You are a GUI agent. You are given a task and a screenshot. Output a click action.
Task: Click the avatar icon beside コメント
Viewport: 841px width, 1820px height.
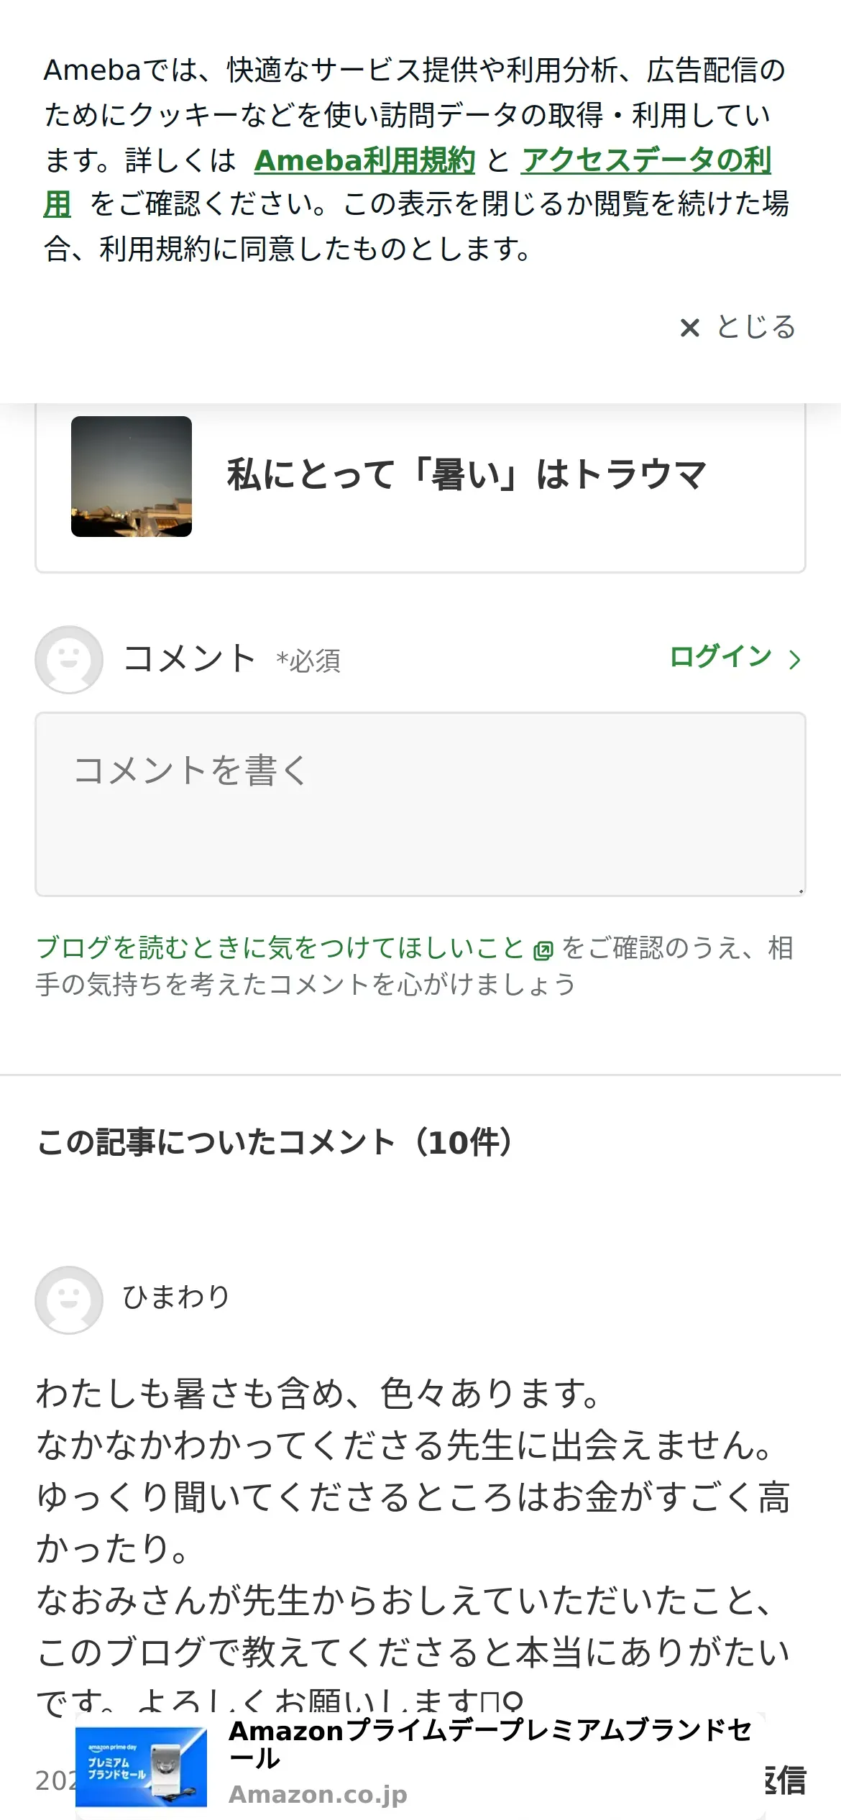click(69, 659)
